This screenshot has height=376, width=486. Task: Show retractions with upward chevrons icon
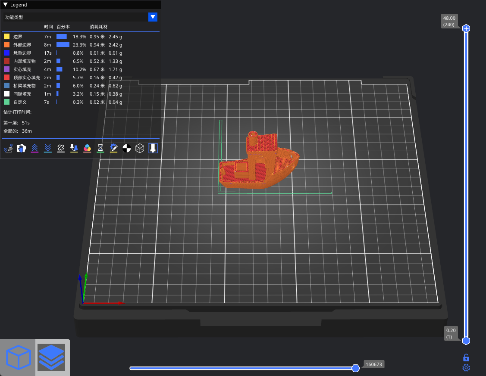tap(34, 149)
